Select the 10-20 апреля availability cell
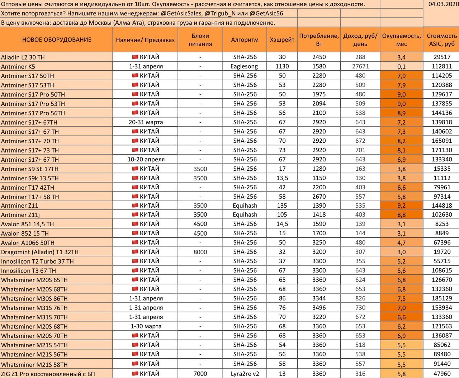 tap(145, 160)
